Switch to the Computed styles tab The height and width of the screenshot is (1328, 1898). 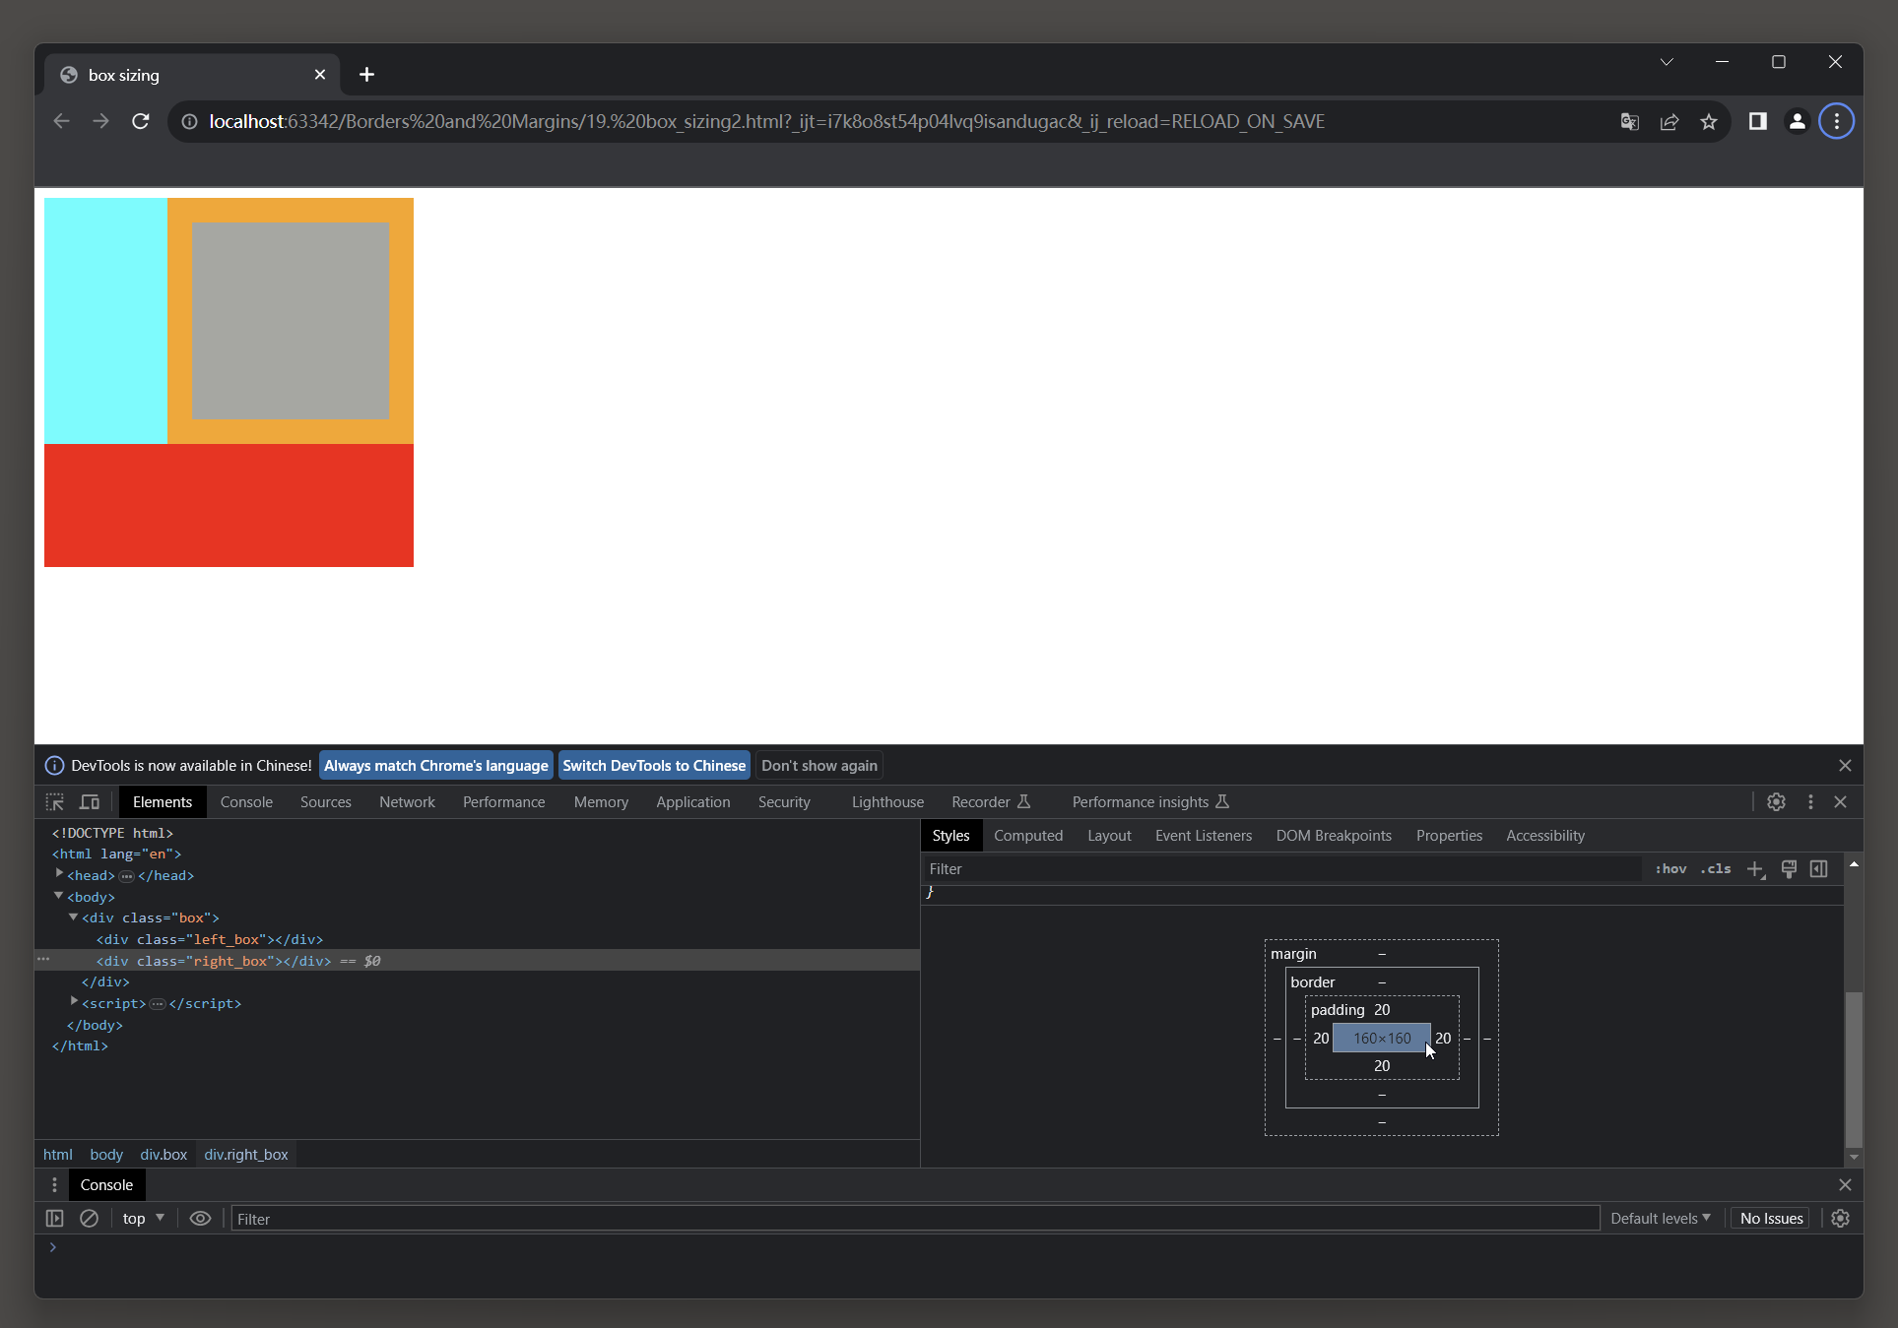[x=1028, y=835]
